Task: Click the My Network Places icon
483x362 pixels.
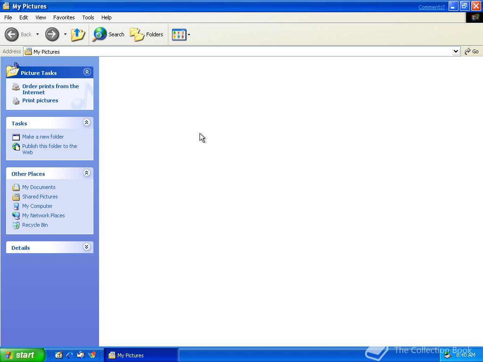Action: coord(16,215)
